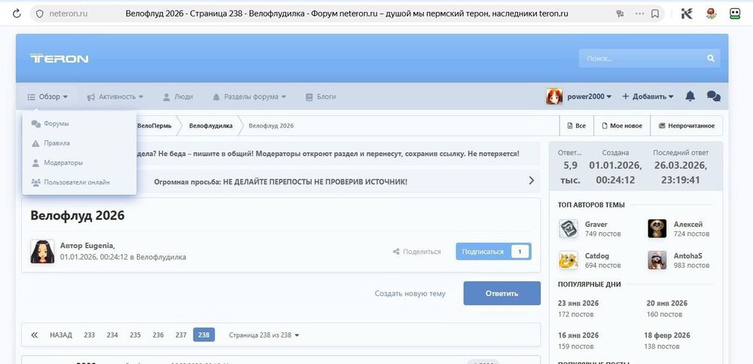
Task: Open the НЕ ДЕЛАЙТЕ ПЕРЕПОСТЫ announcement
Action: (280, 182)
